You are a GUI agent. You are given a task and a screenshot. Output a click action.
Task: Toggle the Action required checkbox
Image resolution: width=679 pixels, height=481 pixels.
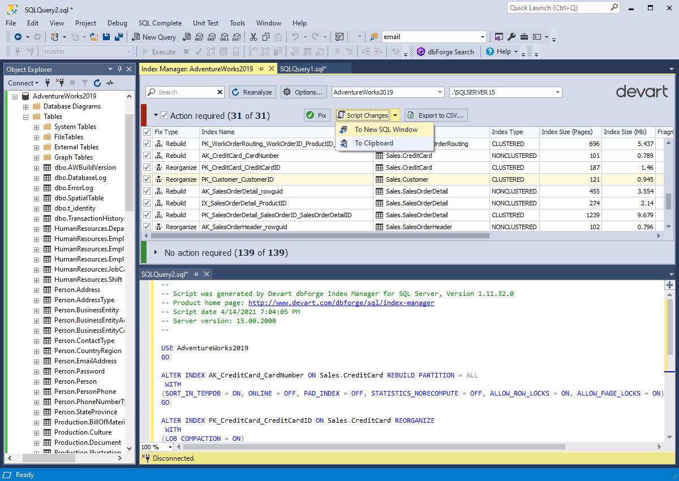tap(164, 114)
